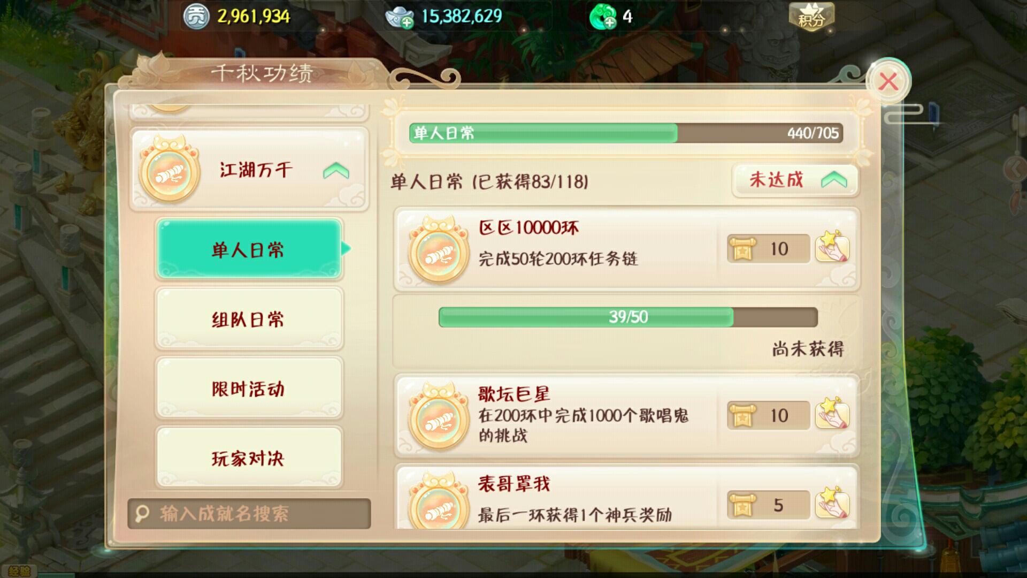Open the 限时活动 tab

pos(249,389)
